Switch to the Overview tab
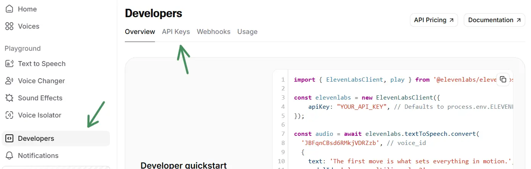 pyautogui.click(x=140, y=32)
